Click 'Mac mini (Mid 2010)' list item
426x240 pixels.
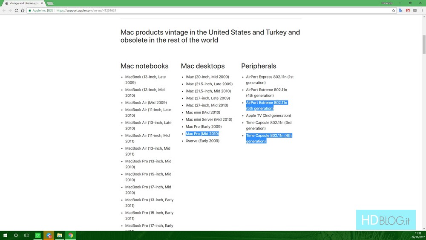pos(203,112)
